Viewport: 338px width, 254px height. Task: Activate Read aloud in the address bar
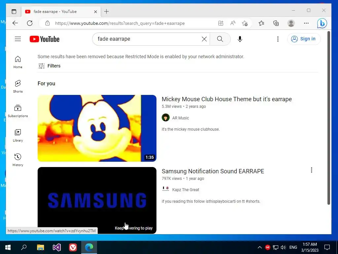(233, 23)
